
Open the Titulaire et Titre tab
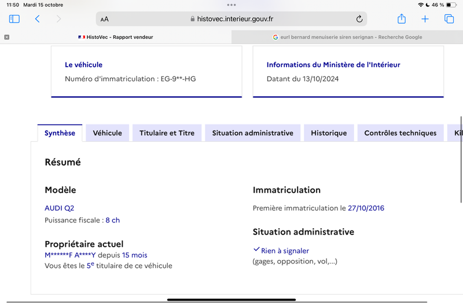coord(167,133)
